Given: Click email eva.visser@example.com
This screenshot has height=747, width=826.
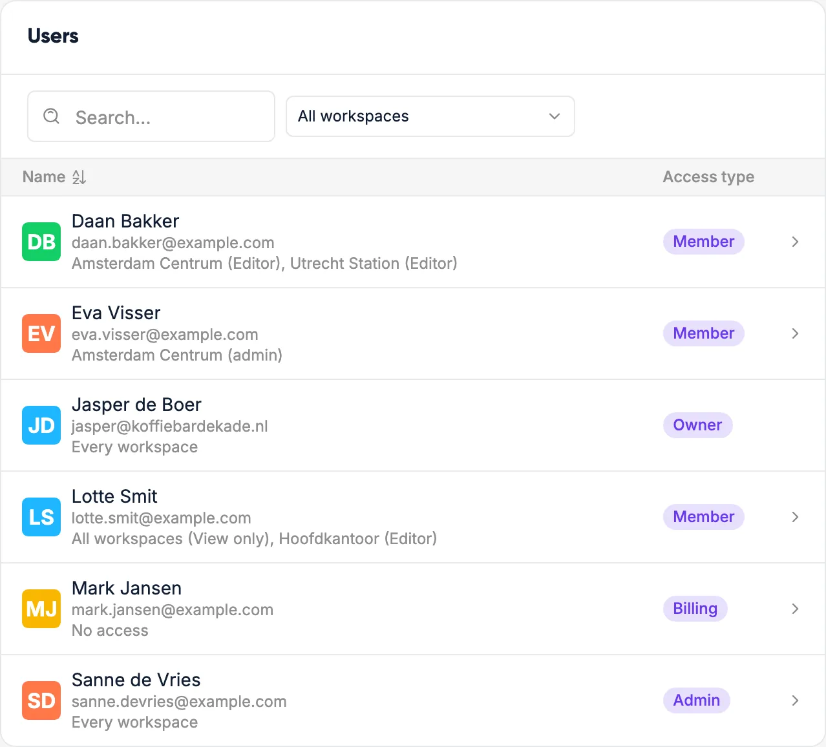Looking at the screenshot, I should 165,335.
